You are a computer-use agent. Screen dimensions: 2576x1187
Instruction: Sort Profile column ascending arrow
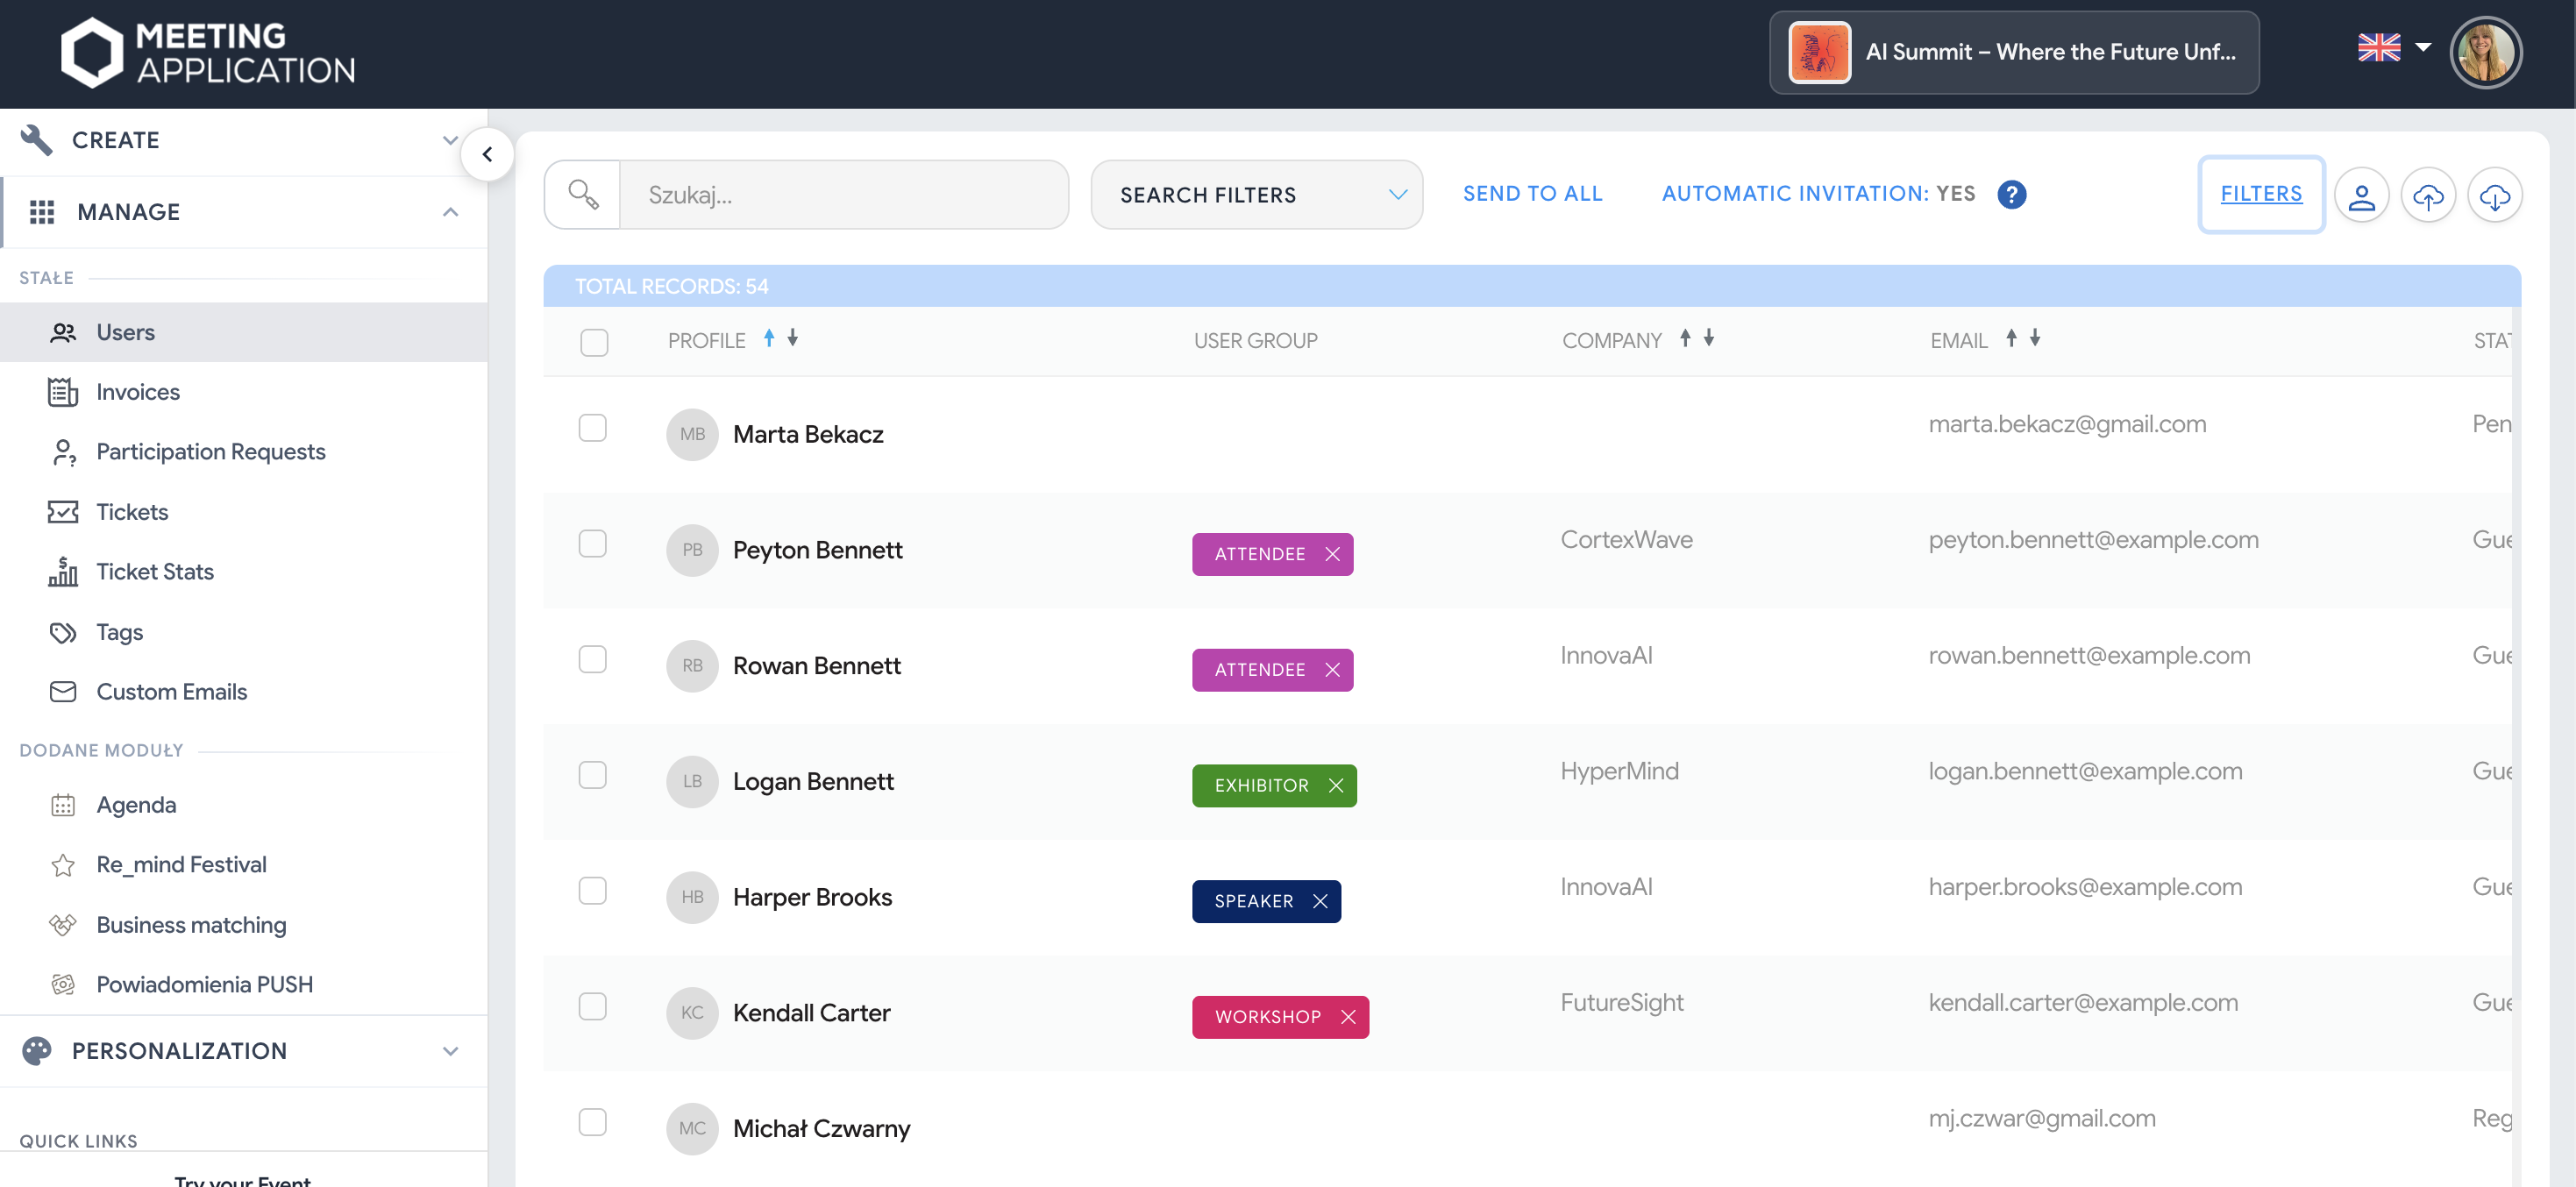pyautogui.click(x=769, y=338)
